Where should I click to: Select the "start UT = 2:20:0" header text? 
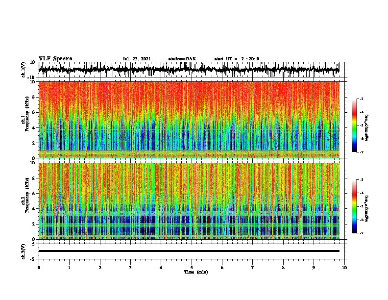coord(237,59)
